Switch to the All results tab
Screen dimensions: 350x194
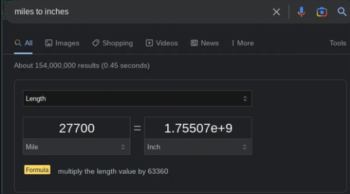pos(24,43)
